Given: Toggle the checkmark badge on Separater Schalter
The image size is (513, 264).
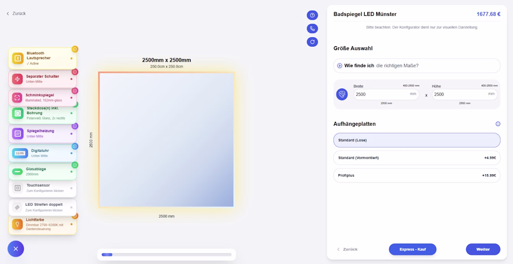Looking at the screenshot, I should (75, 72).
